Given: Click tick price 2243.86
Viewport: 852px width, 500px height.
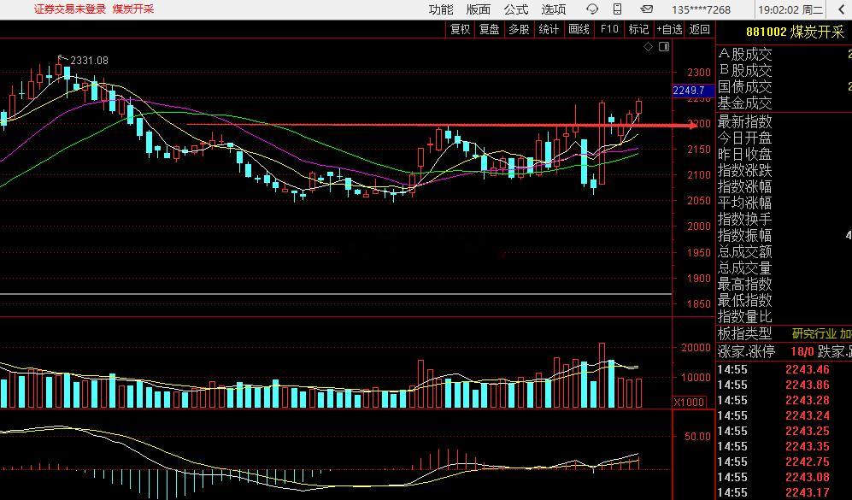Looking at the screenshot, I should click(808, 385).
